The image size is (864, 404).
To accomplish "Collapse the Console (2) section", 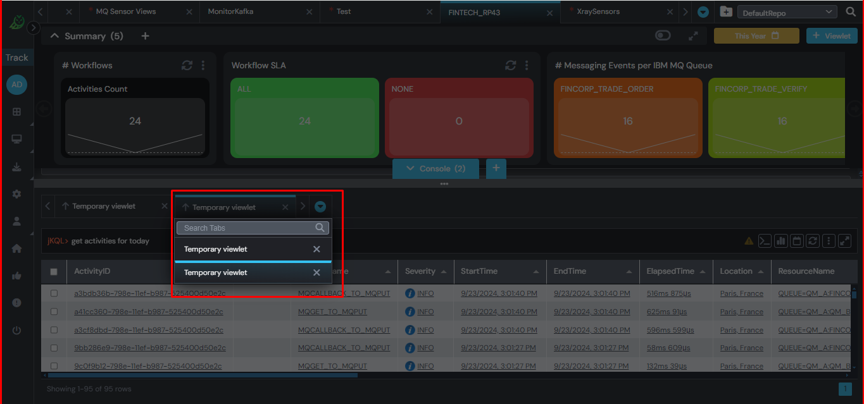I will coord(435,169).
